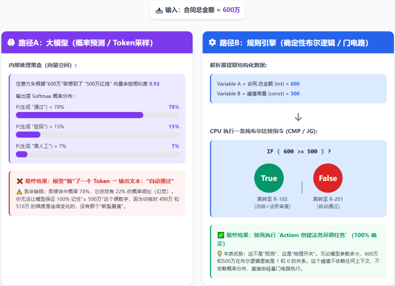Click the 路径A：大模型 header title
Viewport: 395px width, 286px height.
click(x=86, y=43)
